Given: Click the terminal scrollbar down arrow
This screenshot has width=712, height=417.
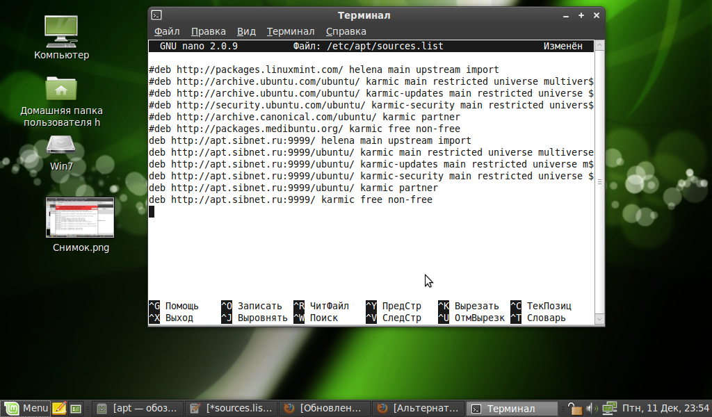Looking at the screenshot, I should [x=599, y=319].
